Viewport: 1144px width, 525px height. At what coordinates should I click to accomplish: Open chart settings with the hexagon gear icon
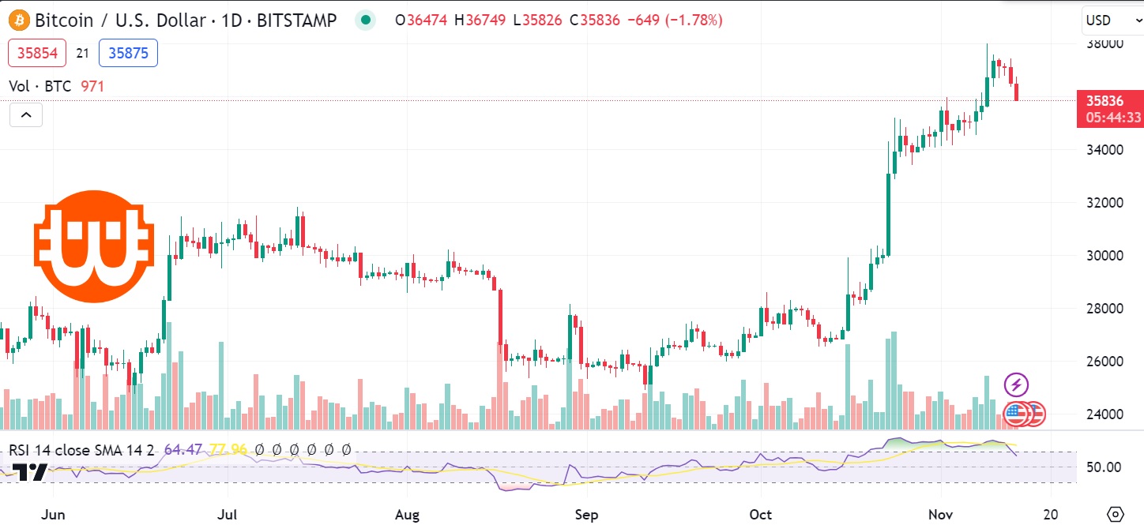(x=1116, y=513)
